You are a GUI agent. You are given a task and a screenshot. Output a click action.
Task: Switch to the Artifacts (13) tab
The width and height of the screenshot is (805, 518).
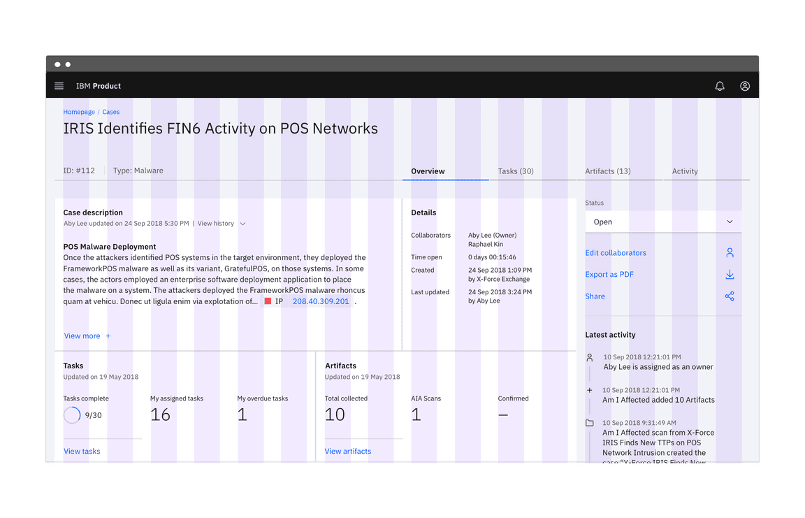tap(608, 171)
